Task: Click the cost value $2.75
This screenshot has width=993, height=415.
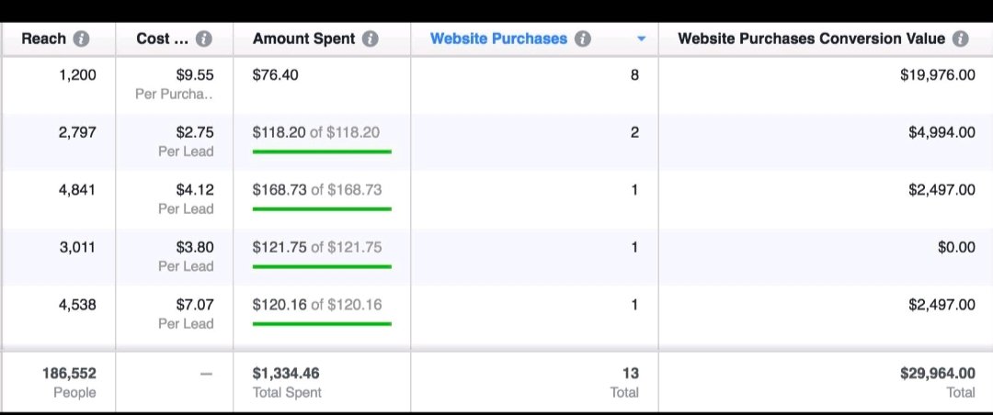Action: click(195, 132)
